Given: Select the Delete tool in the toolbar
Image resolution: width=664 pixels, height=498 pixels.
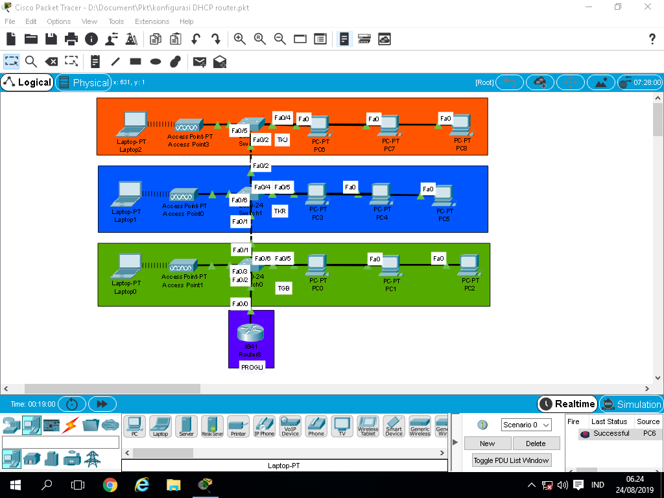Looking at the screenshot, I should [x=51, y=62].
